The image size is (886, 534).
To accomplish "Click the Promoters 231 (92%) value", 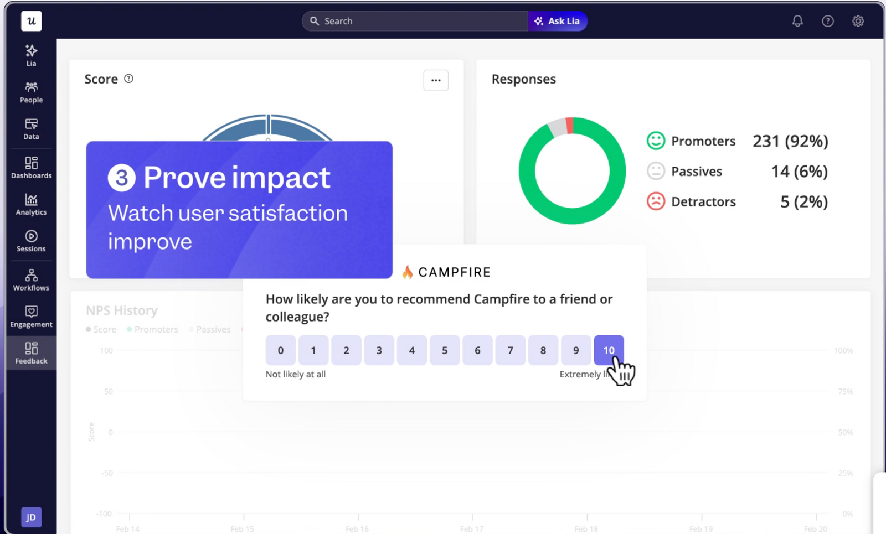I will coord(790,141).
